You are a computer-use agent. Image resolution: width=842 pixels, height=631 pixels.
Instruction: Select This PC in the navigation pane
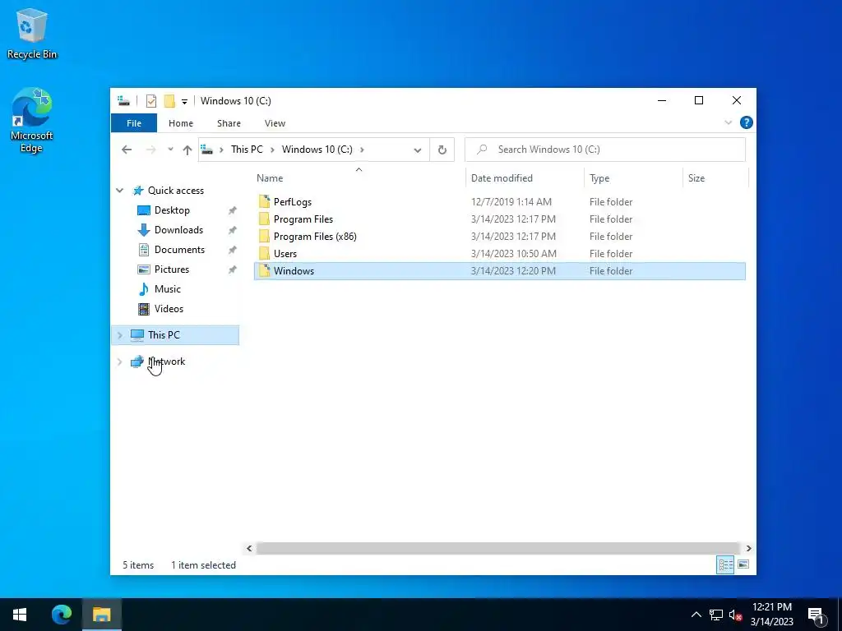[164, 335]
